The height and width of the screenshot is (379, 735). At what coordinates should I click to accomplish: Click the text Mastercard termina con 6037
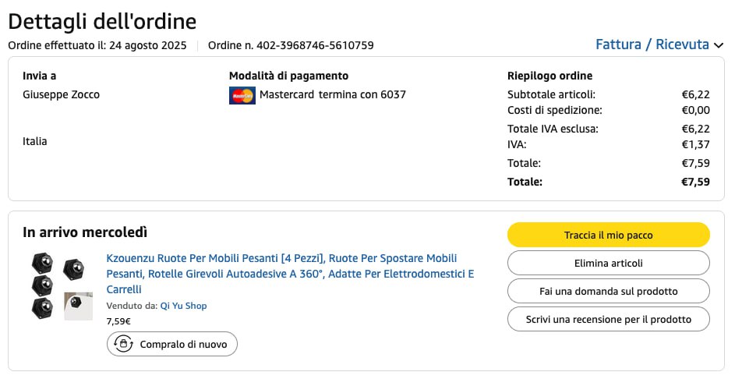(x=332, y=95)
